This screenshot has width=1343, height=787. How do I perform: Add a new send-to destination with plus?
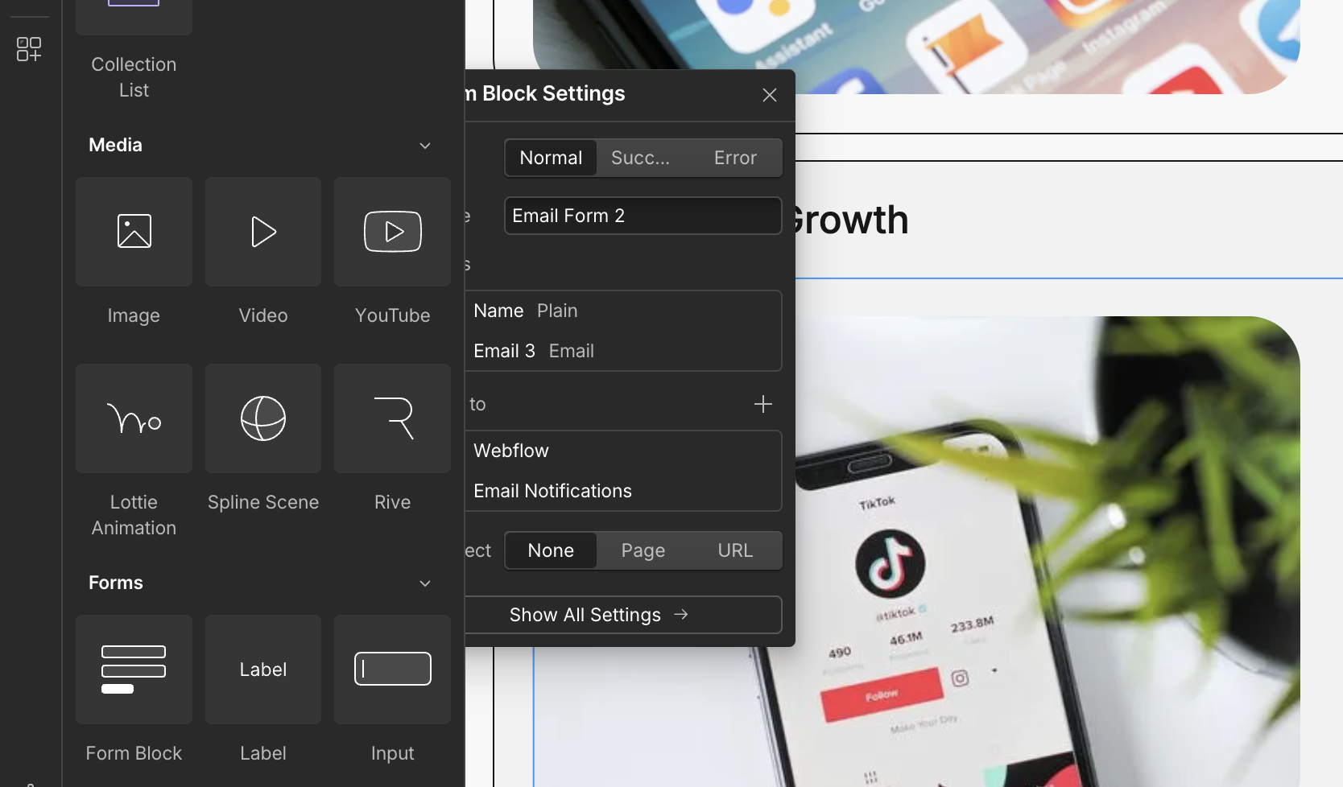[763, 404]
